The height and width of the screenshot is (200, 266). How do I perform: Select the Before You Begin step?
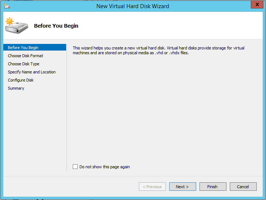(23, 48)
